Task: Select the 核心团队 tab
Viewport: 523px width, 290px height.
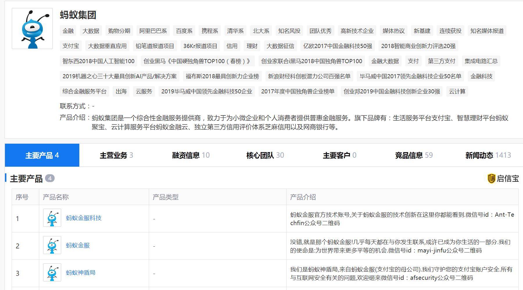Action: [x=264, y=155]
